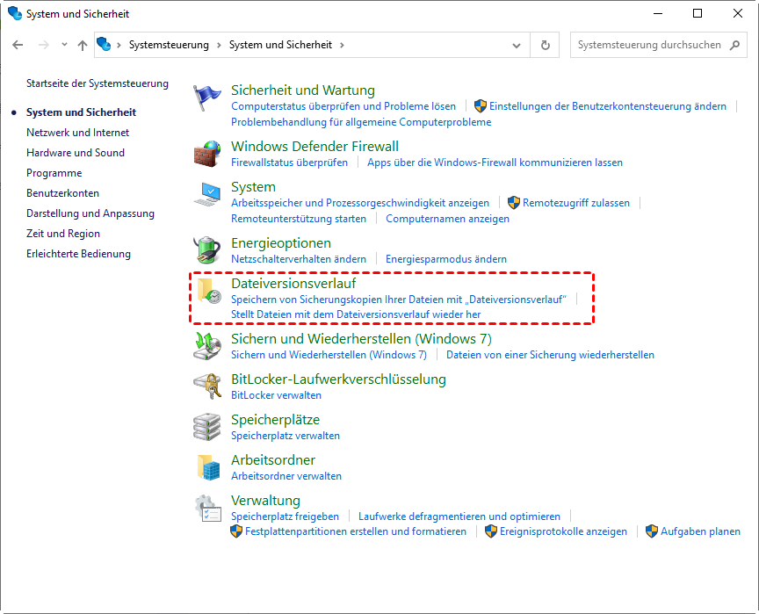The height and width of the screenshot is (614, 759).
Task: Click the search magnifier icon
Action: tap(734, 45)
